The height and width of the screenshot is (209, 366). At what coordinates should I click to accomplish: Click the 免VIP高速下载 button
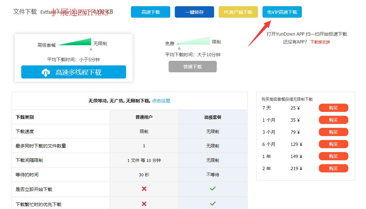282,11
